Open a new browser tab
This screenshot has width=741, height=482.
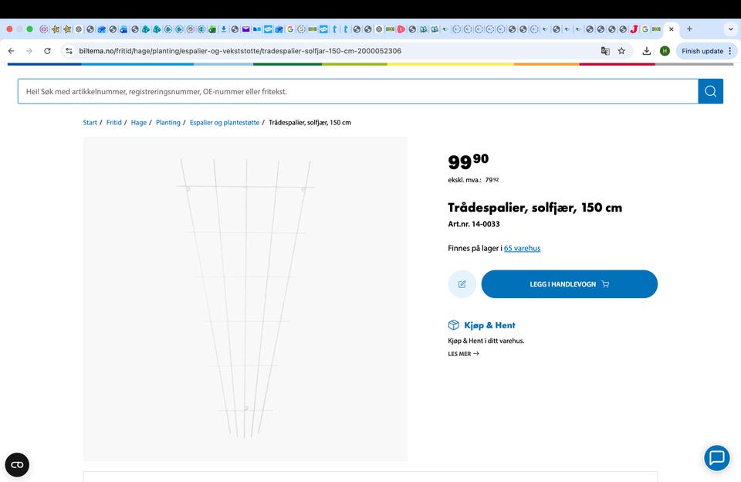click(x=689, y=29)
